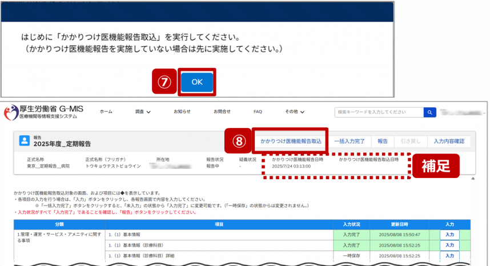Click the 一時保存 status cell
490x266 pixels.
coord(352,256)
